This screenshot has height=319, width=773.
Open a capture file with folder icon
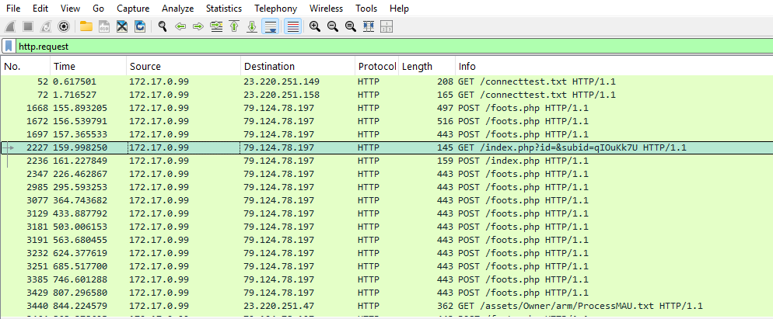click(86, 26)
